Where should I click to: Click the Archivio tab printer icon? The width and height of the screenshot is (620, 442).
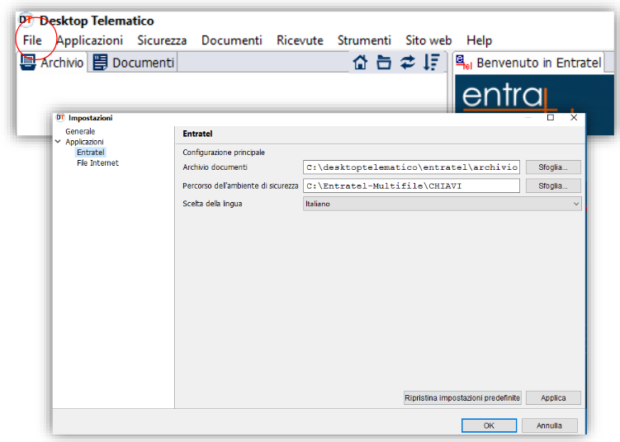tap(28, 63)
